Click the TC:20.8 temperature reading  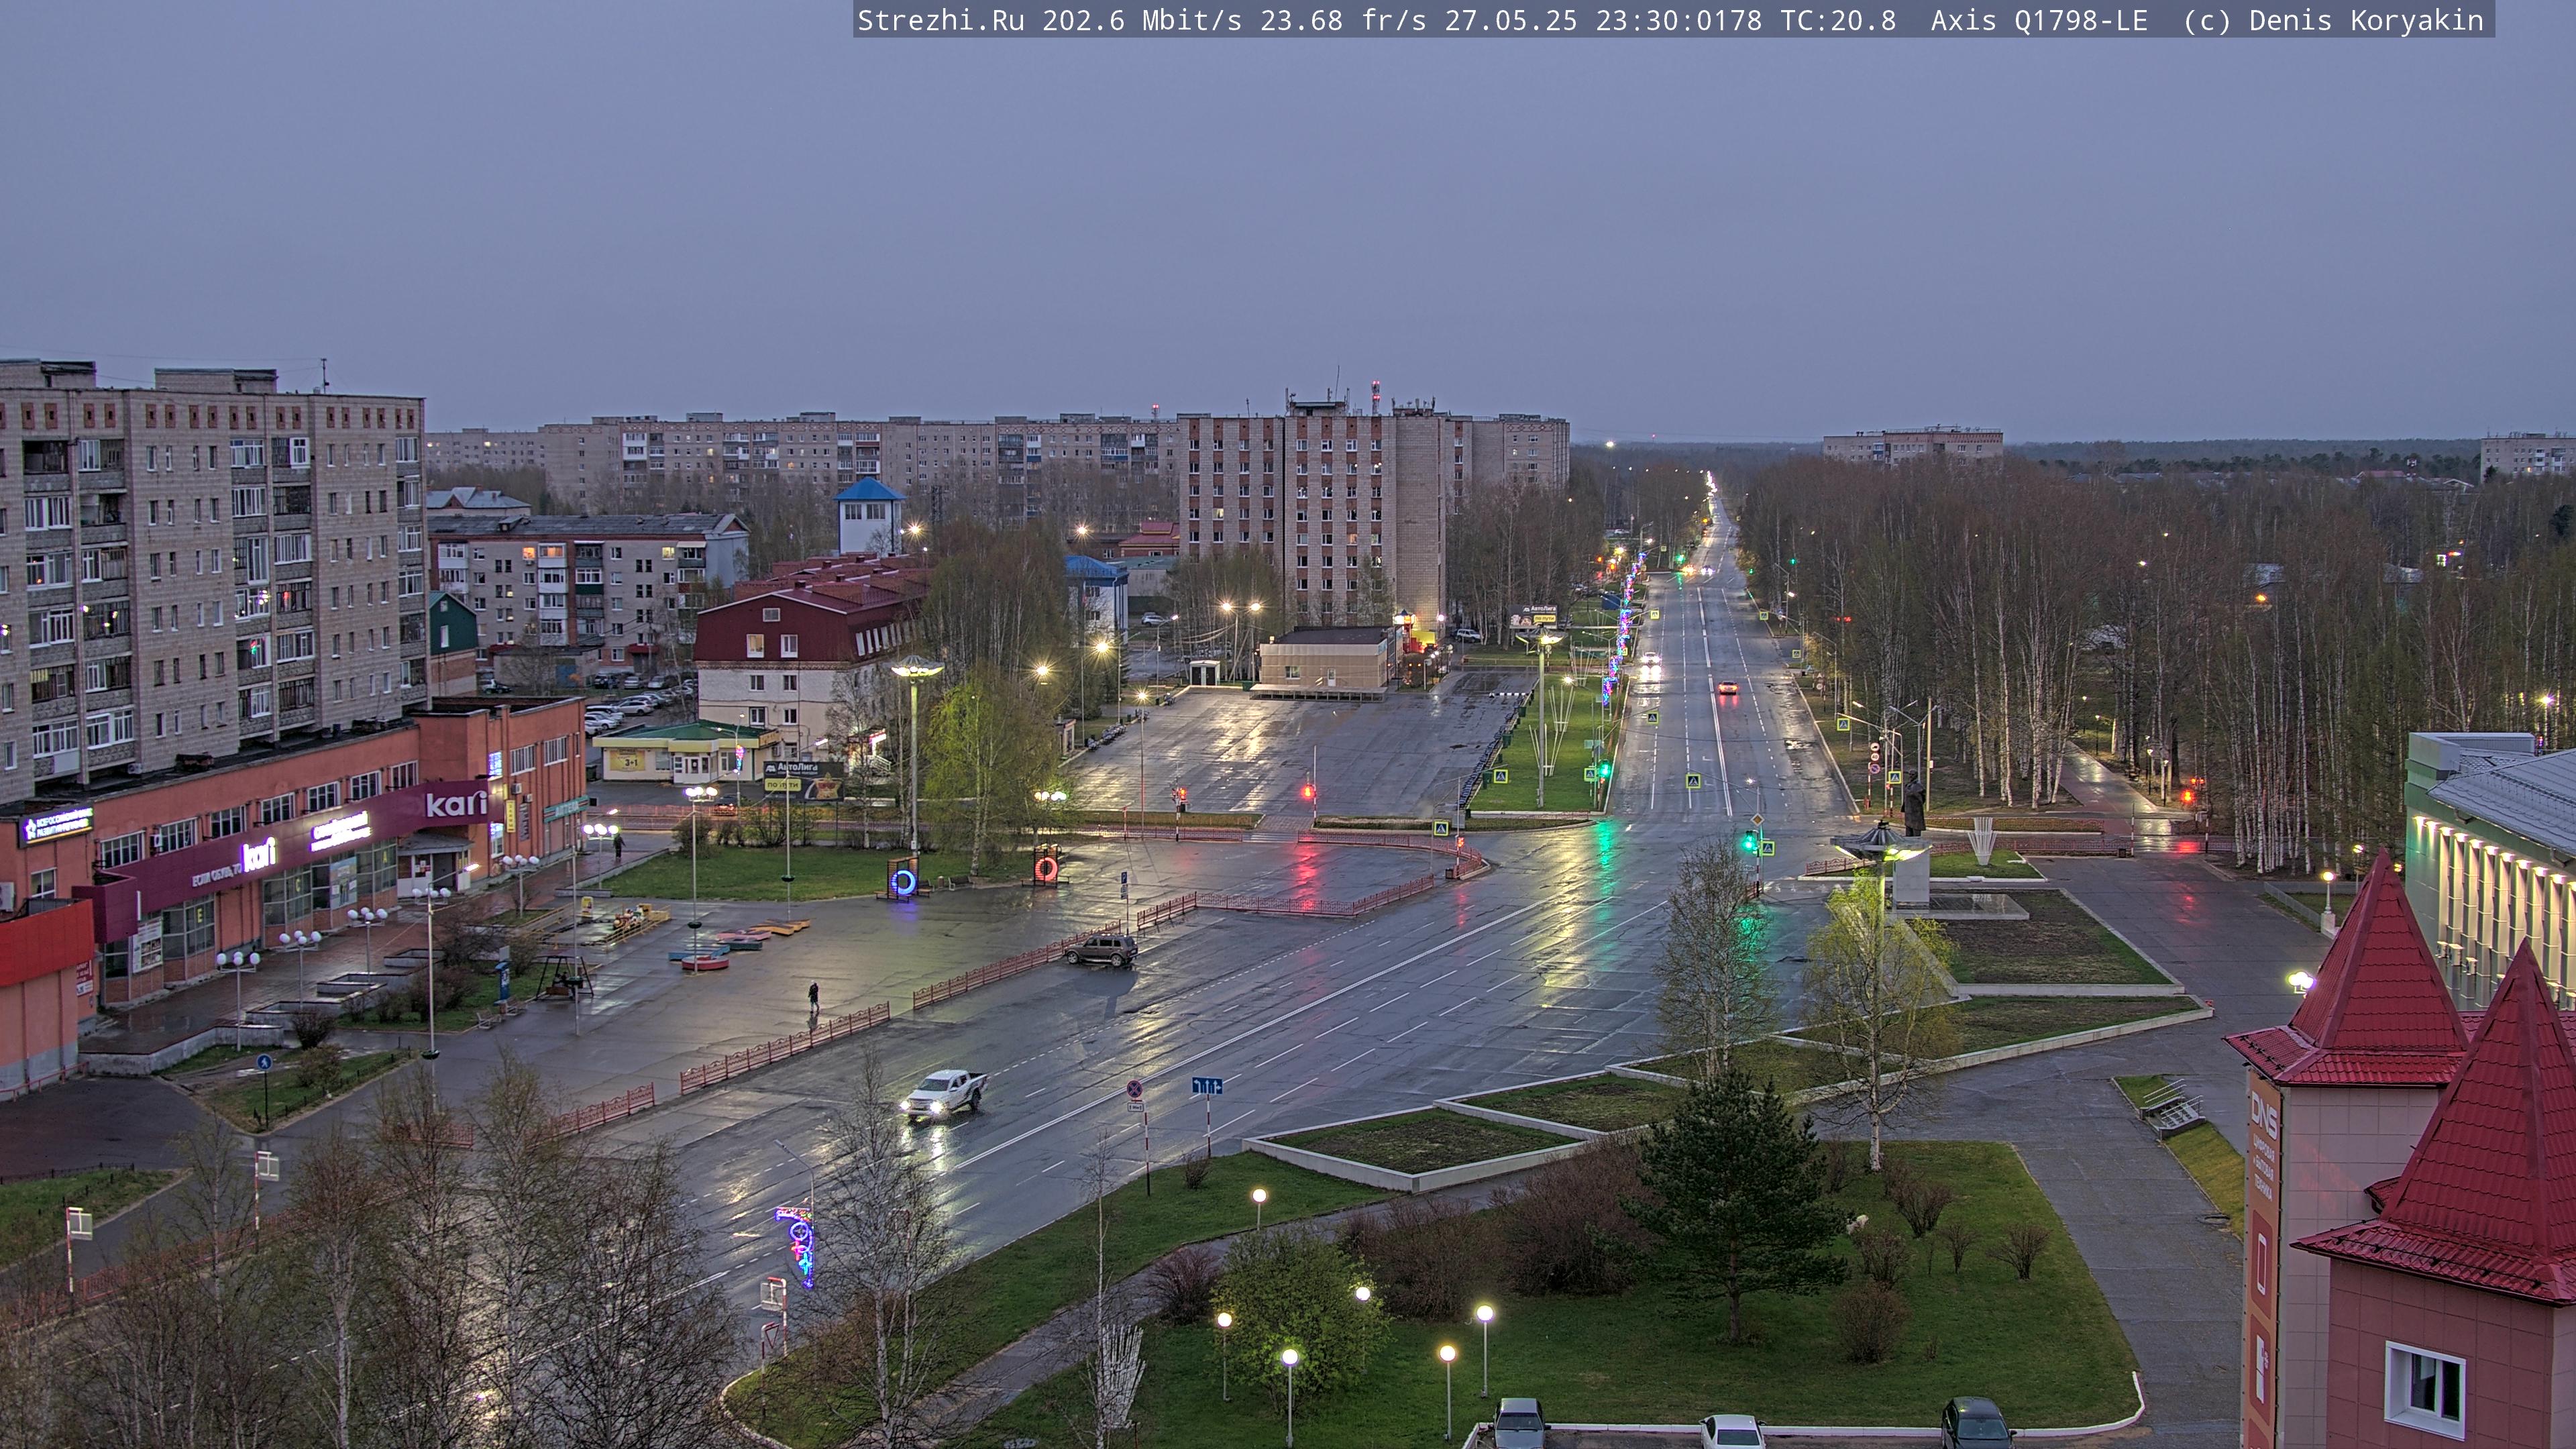coord(1838,20)
